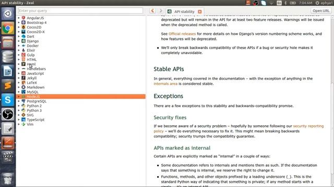Select the TypeScript docset row

pyautogui.click(x=81, y=119)
